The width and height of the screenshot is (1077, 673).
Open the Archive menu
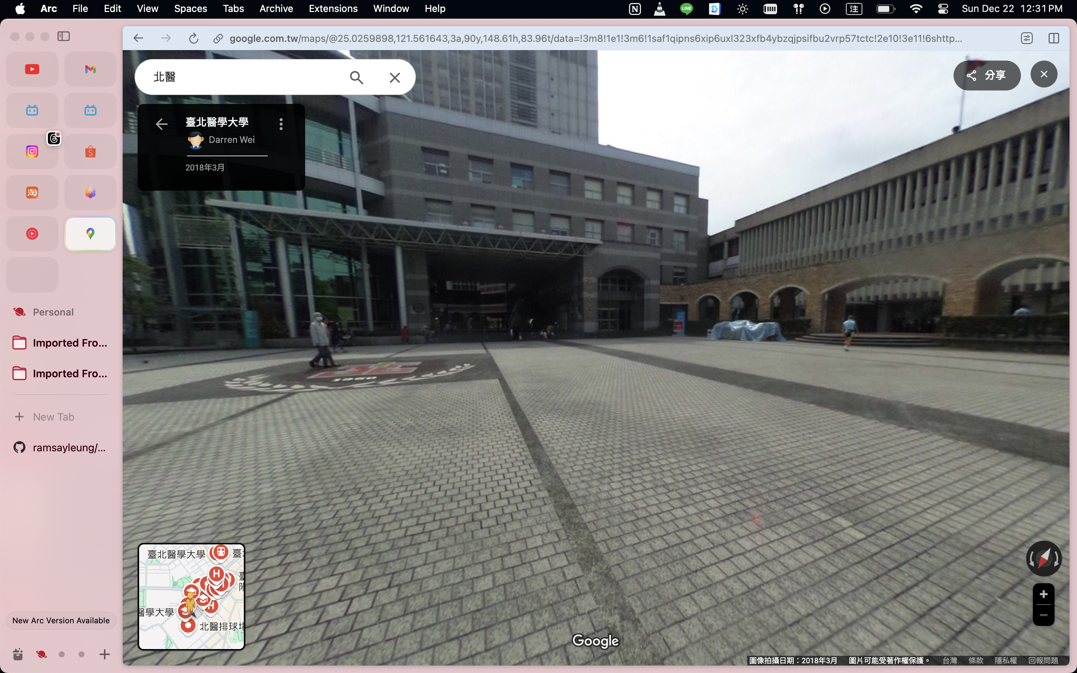(276, 9)
